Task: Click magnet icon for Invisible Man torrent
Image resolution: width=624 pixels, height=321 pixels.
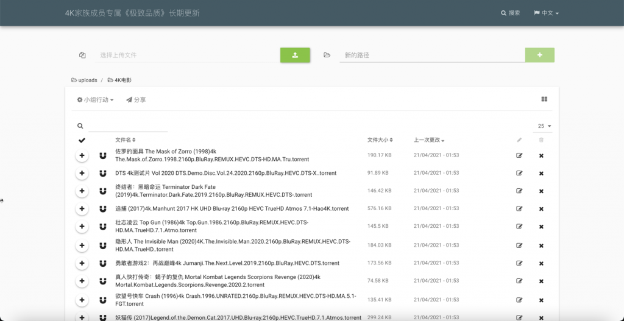Action: (x=102, y=245)
